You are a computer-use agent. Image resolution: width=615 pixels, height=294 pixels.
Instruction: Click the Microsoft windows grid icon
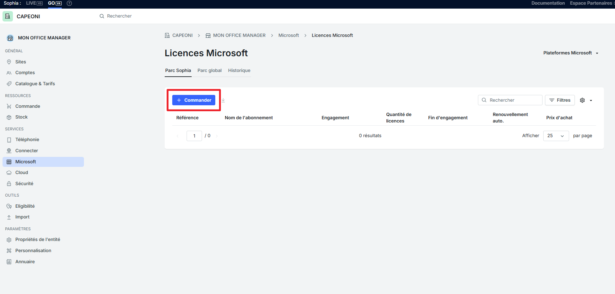tap(9, 162)
